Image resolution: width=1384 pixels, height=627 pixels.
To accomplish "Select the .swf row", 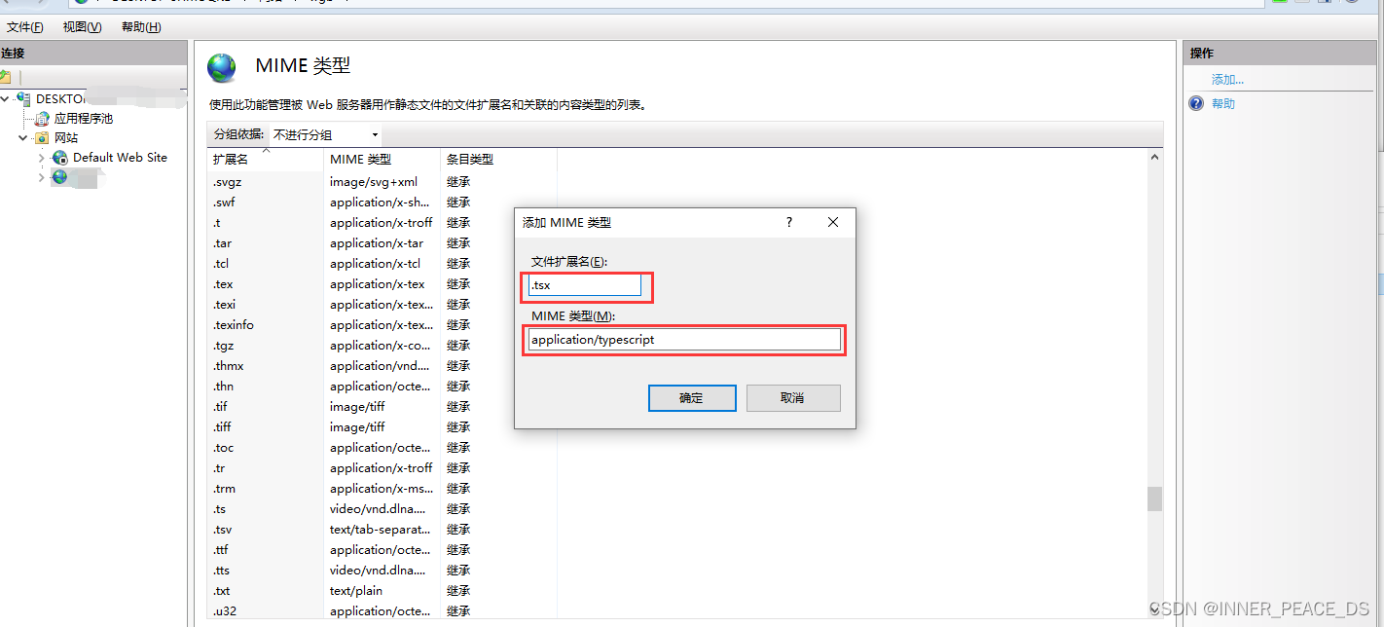I will pyautogui.click(x=382, y=203).
